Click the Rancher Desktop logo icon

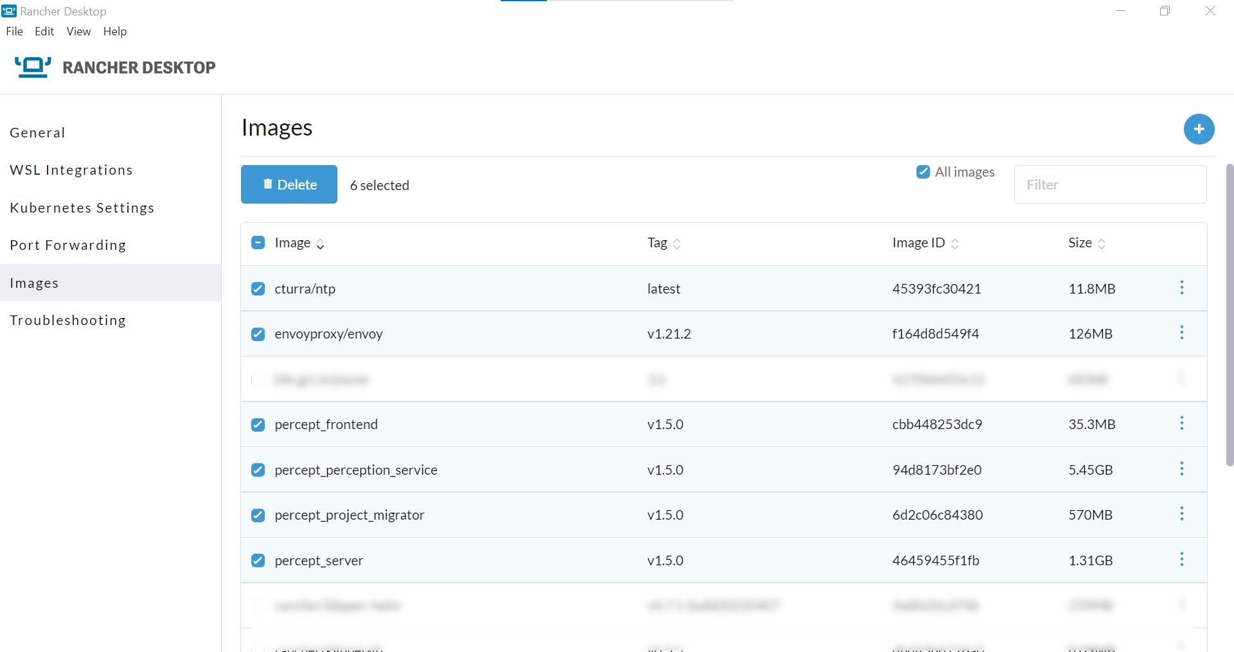coord(33,67)
